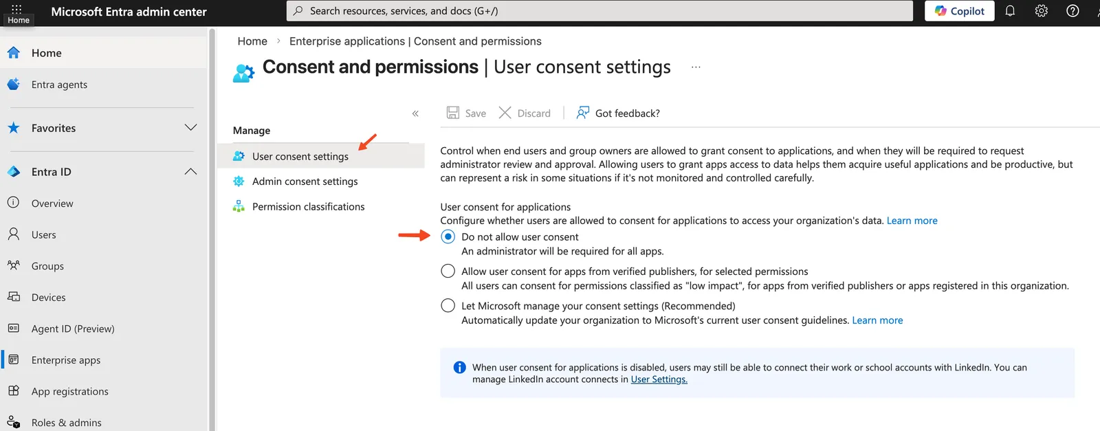Click the Discard X icon
This screenshot has height=431, width=1100.
point(505,113)
